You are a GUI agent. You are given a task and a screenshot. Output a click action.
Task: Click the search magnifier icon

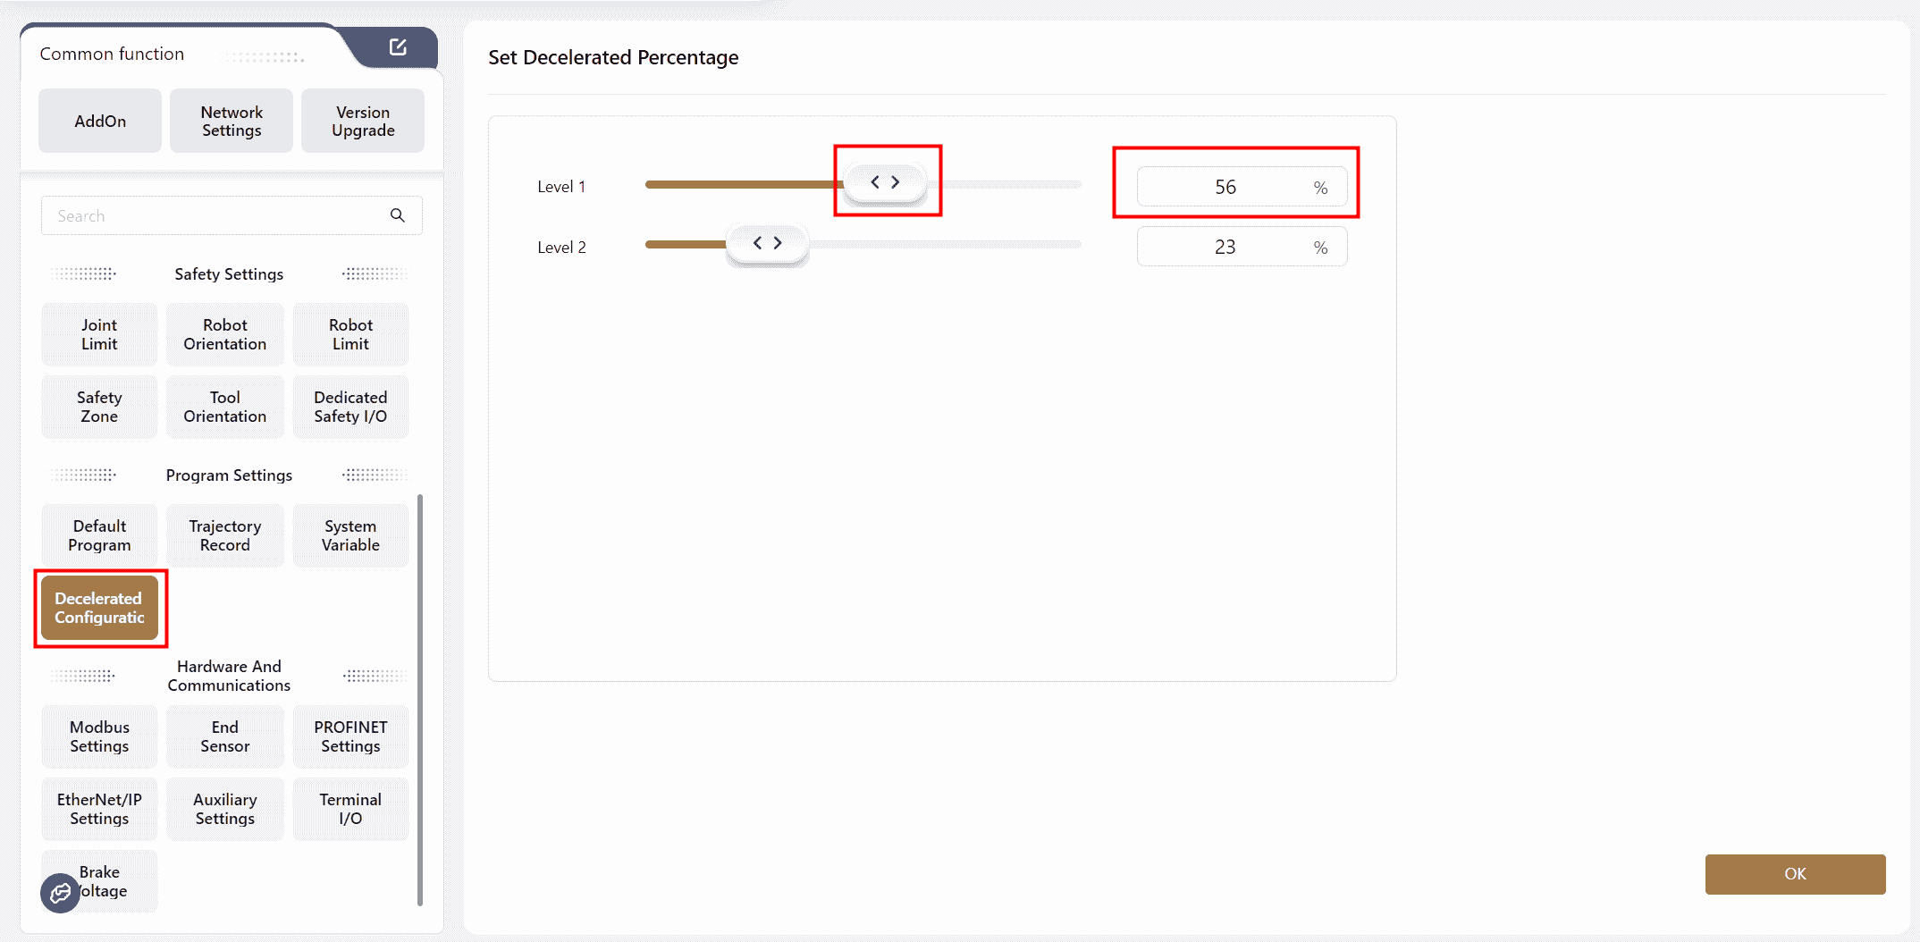tap(398, 215)
